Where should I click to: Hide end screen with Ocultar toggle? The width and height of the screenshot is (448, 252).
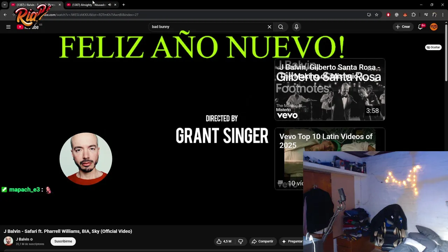(433, 47)
